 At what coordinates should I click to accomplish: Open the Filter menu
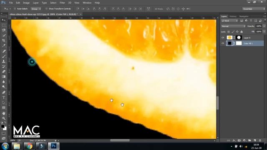click(x=62, y=3)
